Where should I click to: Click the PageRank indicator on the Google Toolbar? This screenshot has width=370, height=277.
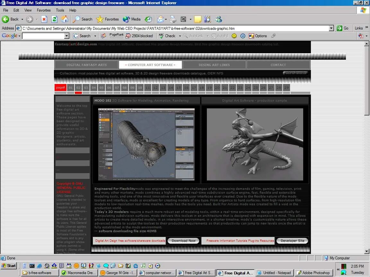tap(117, 36)
